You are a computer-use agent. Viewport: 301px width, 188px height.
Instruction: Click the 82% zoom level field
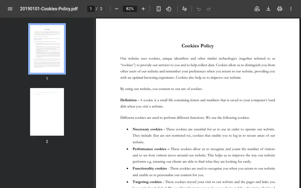pyautogui.click(x=130, y=9)
